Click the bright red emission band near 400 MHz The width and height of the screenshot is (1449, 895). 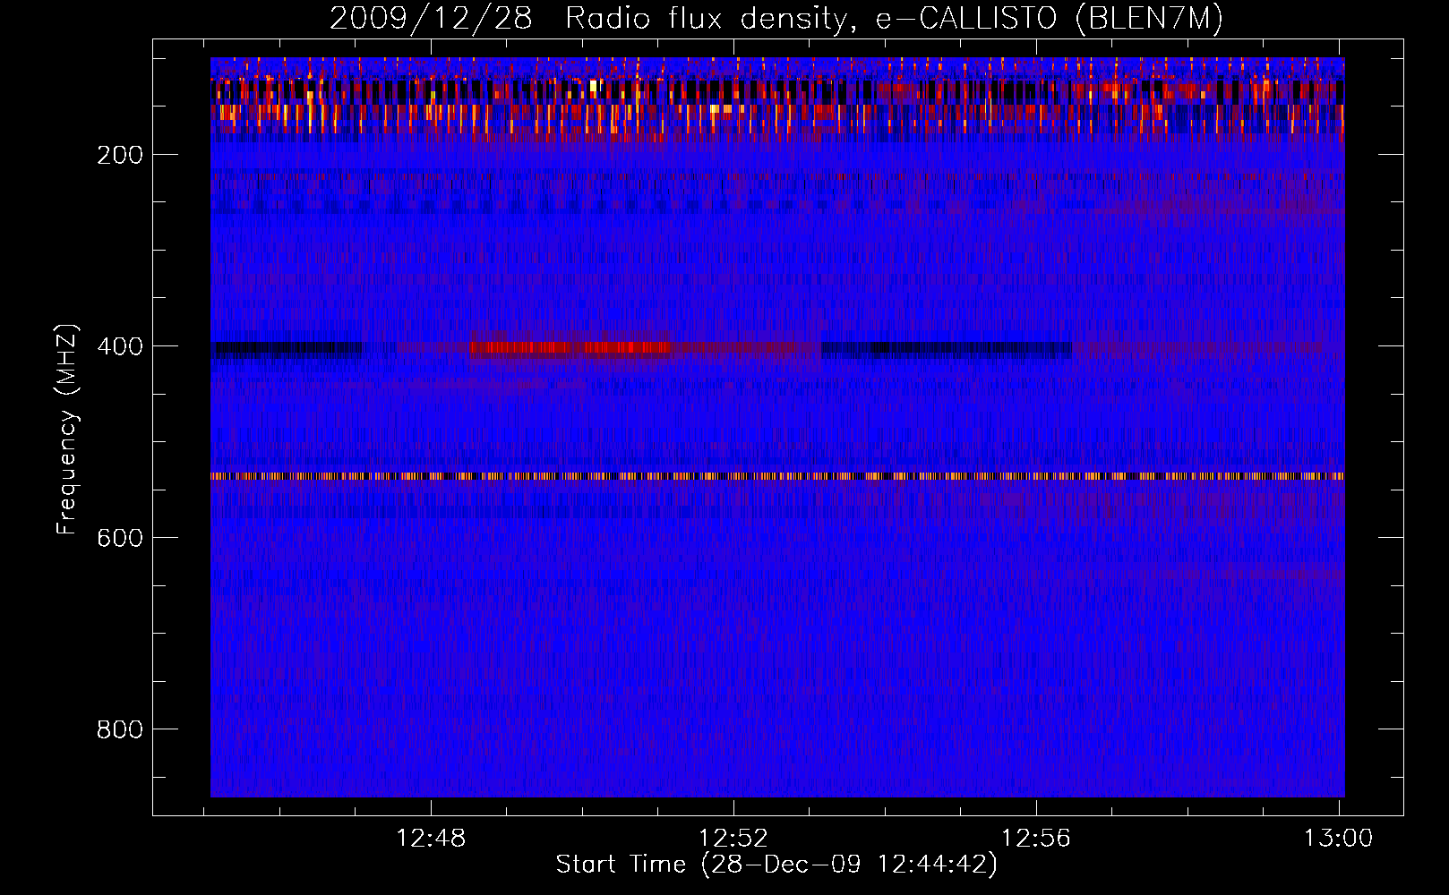tap(569, 347)
